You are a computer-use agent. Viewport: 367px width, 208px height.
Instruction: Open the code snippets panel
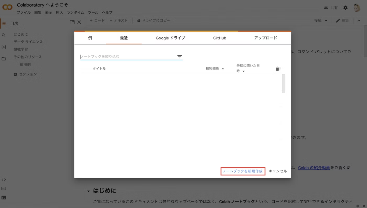pyautogui.click(x=4, y=179)
